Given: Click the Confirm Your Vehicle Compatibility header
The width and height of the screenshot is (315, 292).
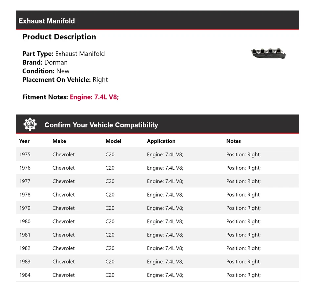Looking at the screenshot, I should [x=101, y=125].
